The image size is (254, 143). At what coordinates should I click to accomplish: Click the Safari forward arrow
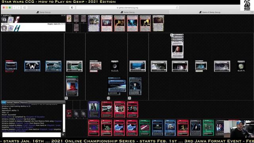[x=19, y=8]
